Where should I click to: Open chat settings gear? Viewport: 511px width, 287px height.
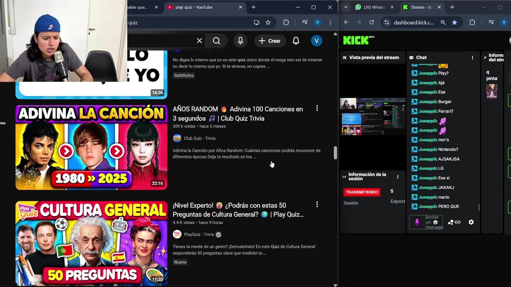click(471, 222)
